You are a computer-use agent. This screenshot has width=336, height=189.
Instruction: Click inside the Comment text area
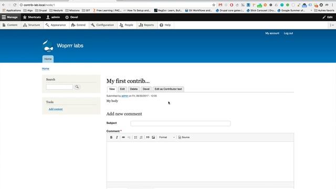point(200,162)
